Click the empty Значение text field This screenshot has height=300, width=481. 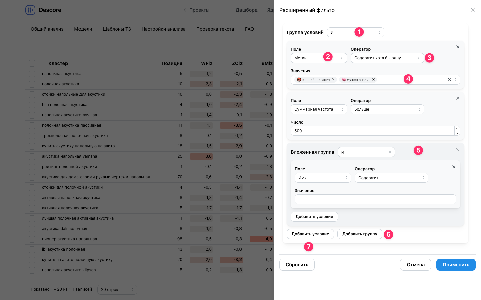click(375, 199)
